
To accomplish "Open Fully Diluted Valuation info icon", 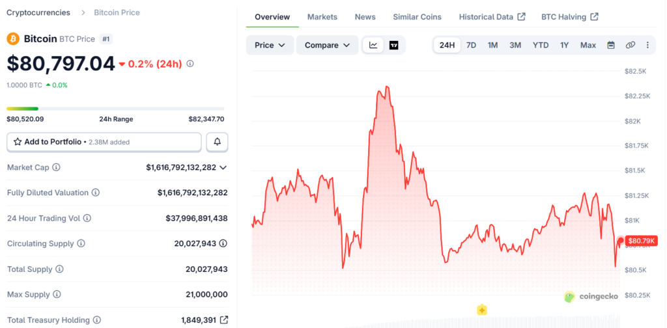I will pos(95,193).
